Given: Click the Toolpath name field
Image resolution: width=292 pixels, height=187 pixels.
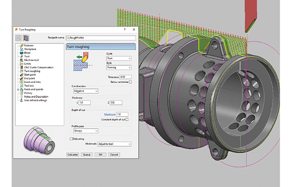Looking at the screenshot, I should pos(101,38).
